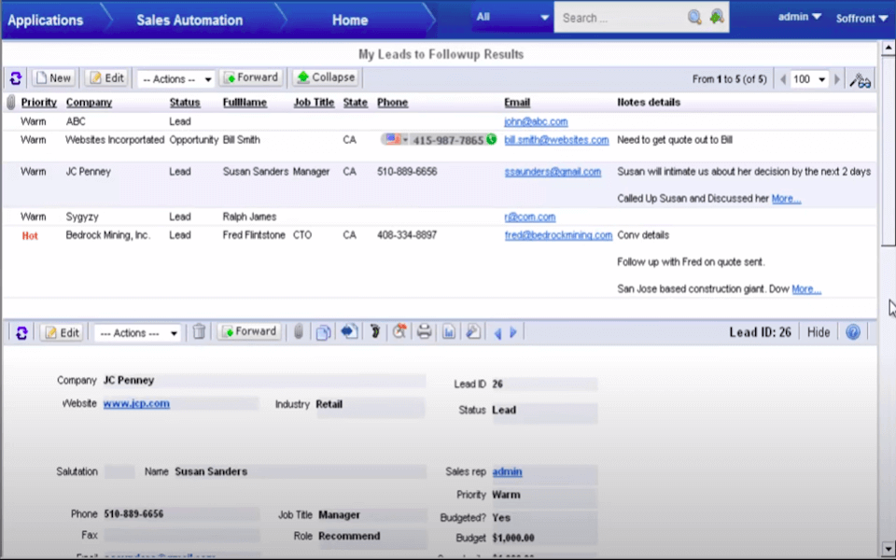The height and width of the screenshot is (560, 896).
Task: Sort list by Company column header
Action: tap(89, 103)
